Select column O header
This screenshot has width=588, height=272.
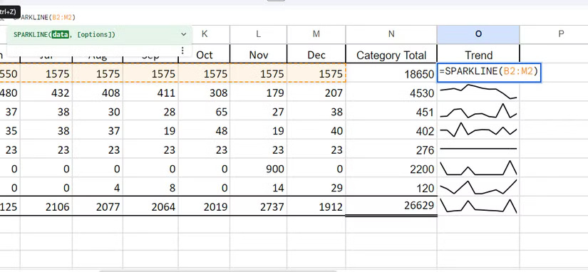(478, 34)
